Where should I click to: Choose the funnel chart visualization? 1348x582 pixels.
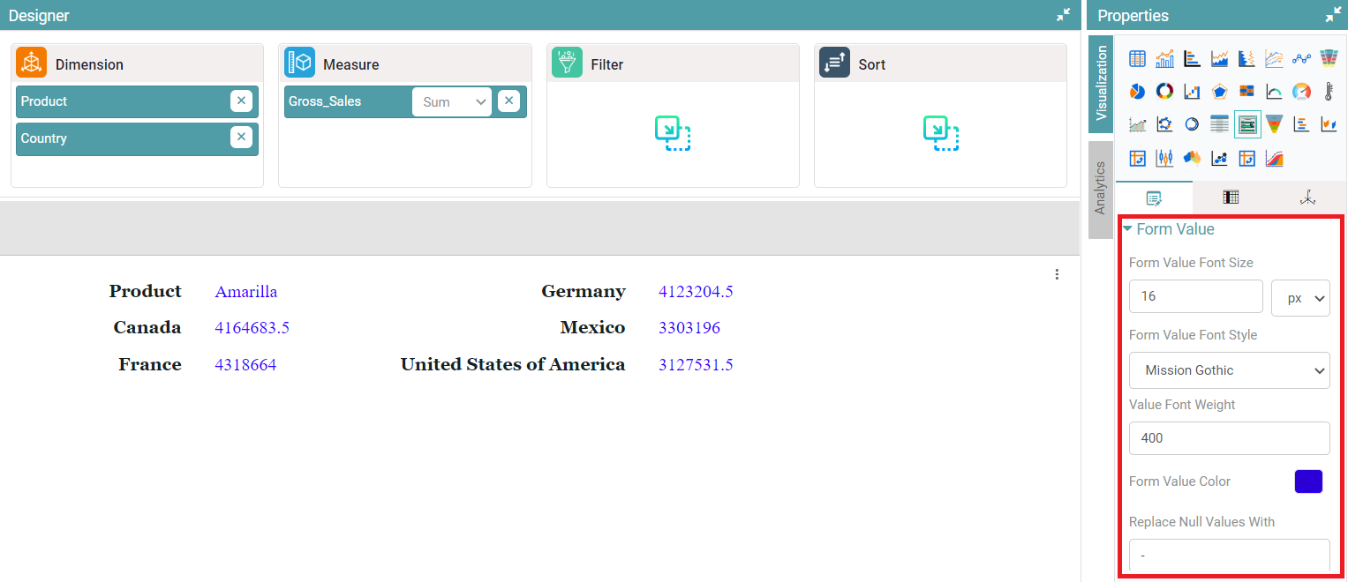[x=1274, y=124]
